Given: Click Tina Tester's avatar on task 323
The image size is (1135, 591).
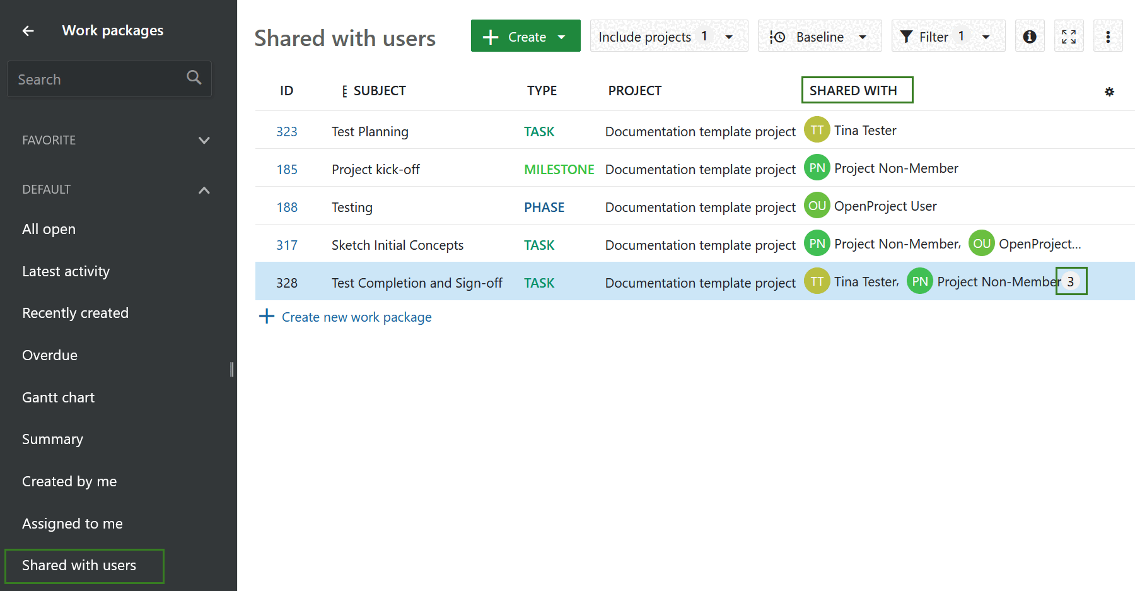Looking at the screenshot, I should click(x=817, y=130).
